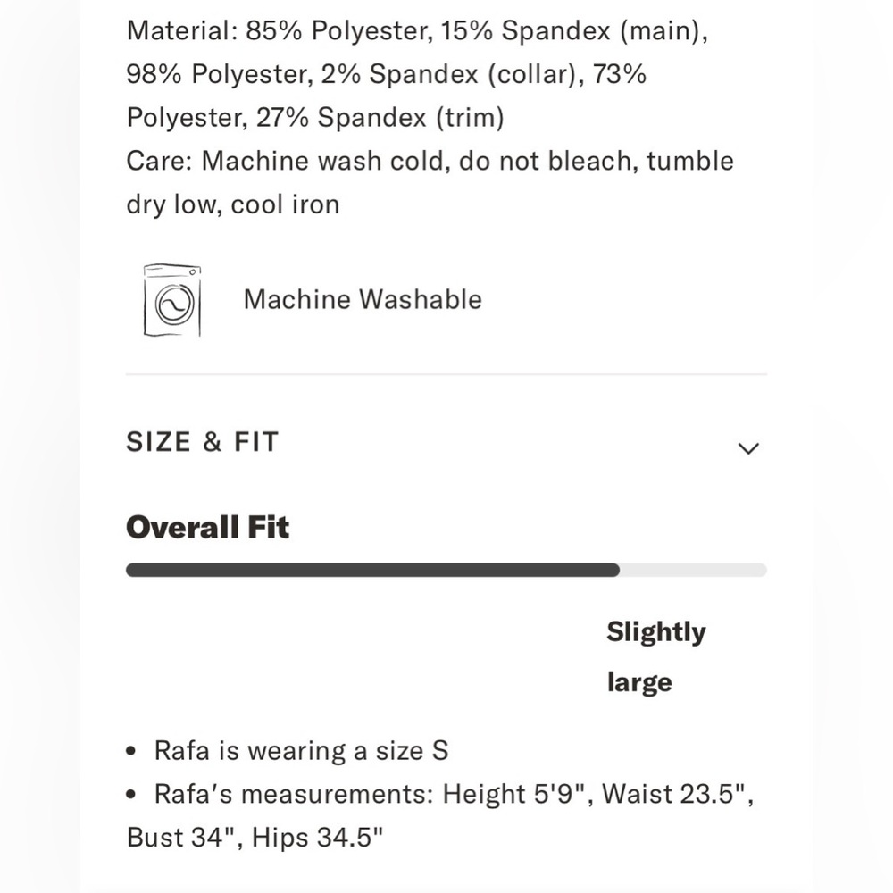Click the Slightly large fit label

656,656
